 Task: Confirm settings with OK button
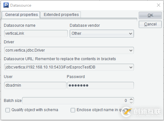pyautogui.click(x=150, y=15)
